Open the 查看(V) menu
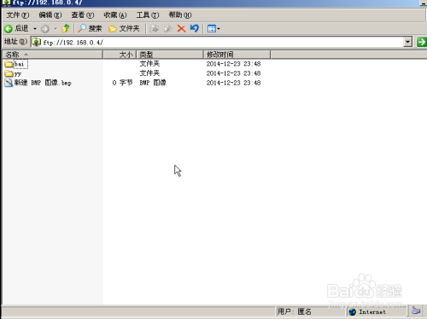Screen dimensions: 427x319 (83, 14)
